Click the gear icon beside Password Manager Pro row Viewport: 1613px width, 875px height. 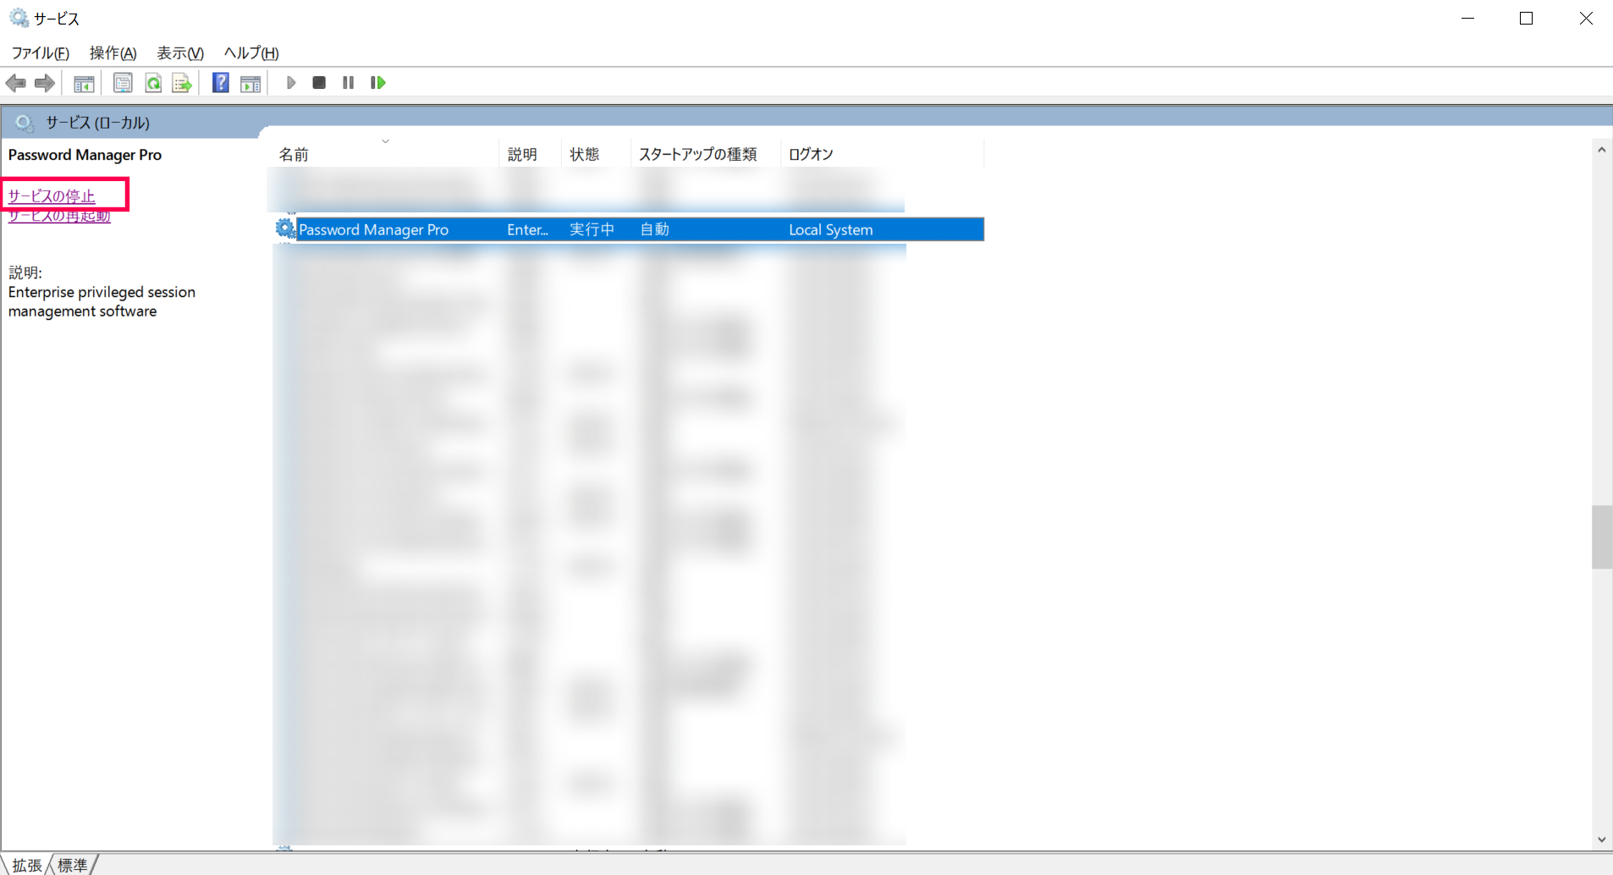285,228
